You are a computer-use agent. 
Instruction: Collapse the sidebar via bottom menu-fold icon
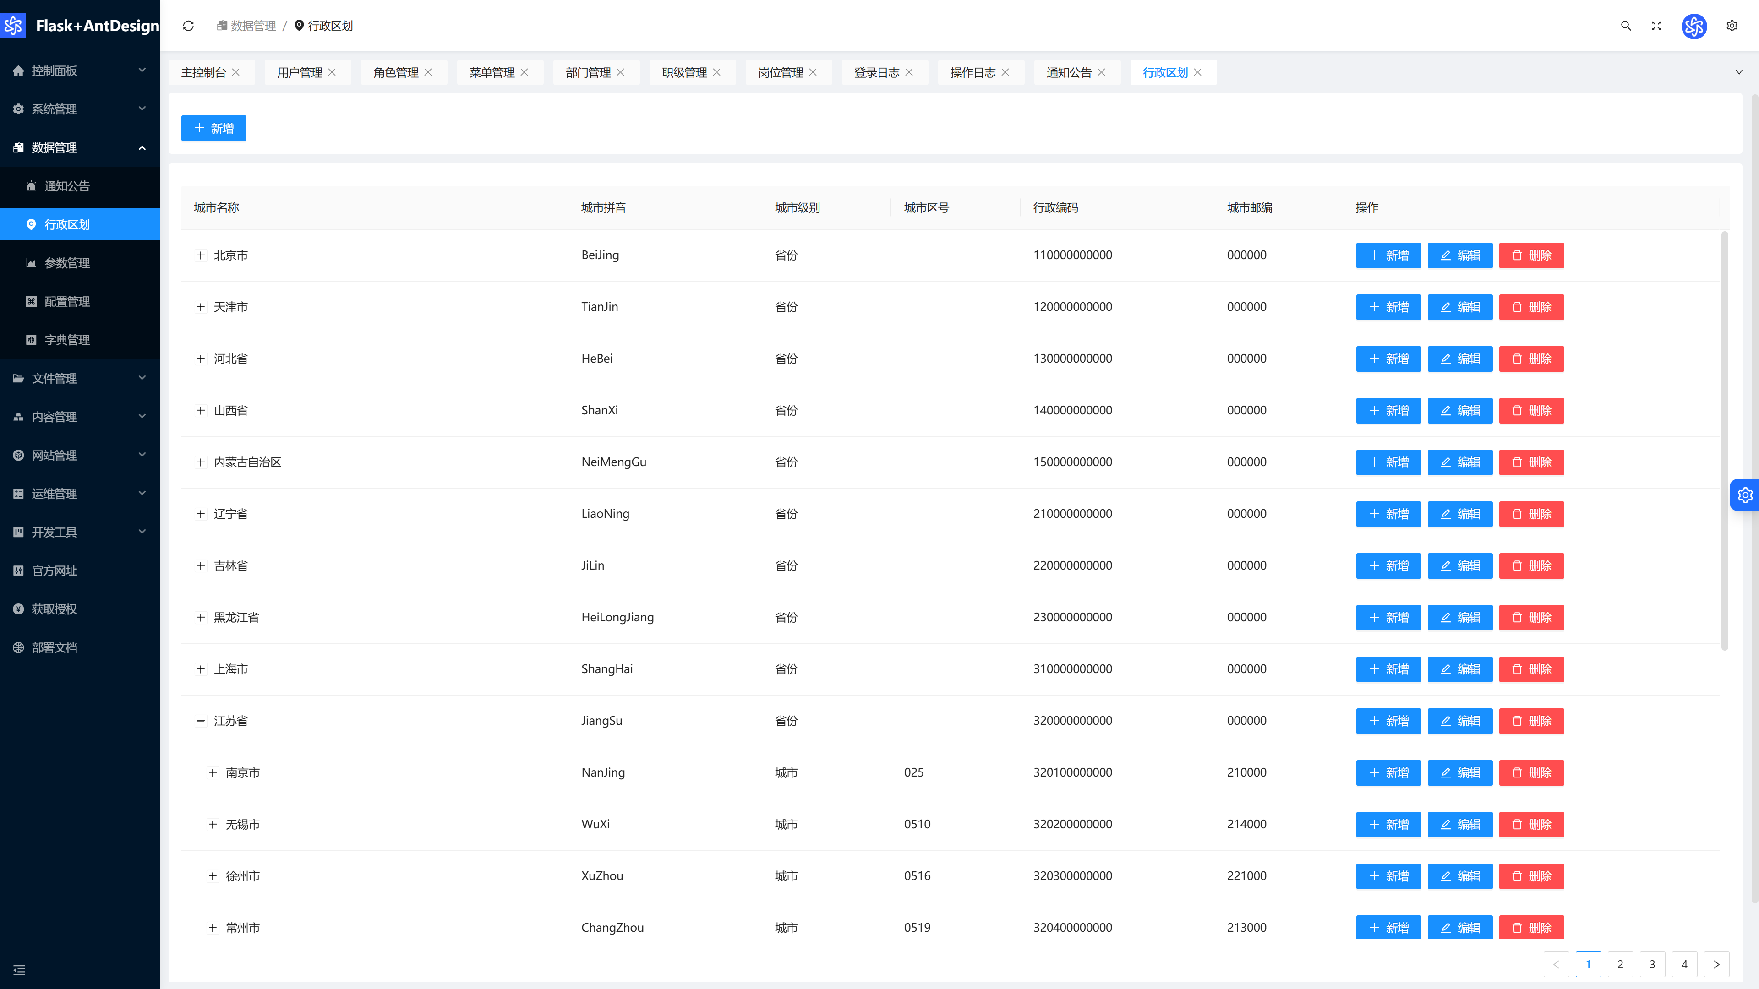pyautogui.click(x=19, y=970)
